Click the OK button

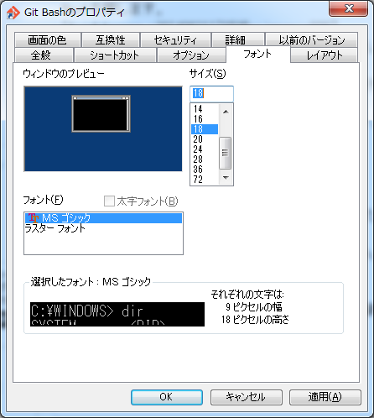[167, 397]
